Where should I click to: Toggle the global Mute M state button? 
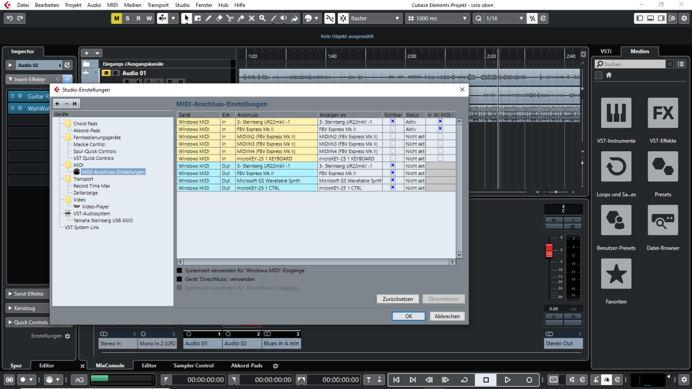(x=116, y=18)
